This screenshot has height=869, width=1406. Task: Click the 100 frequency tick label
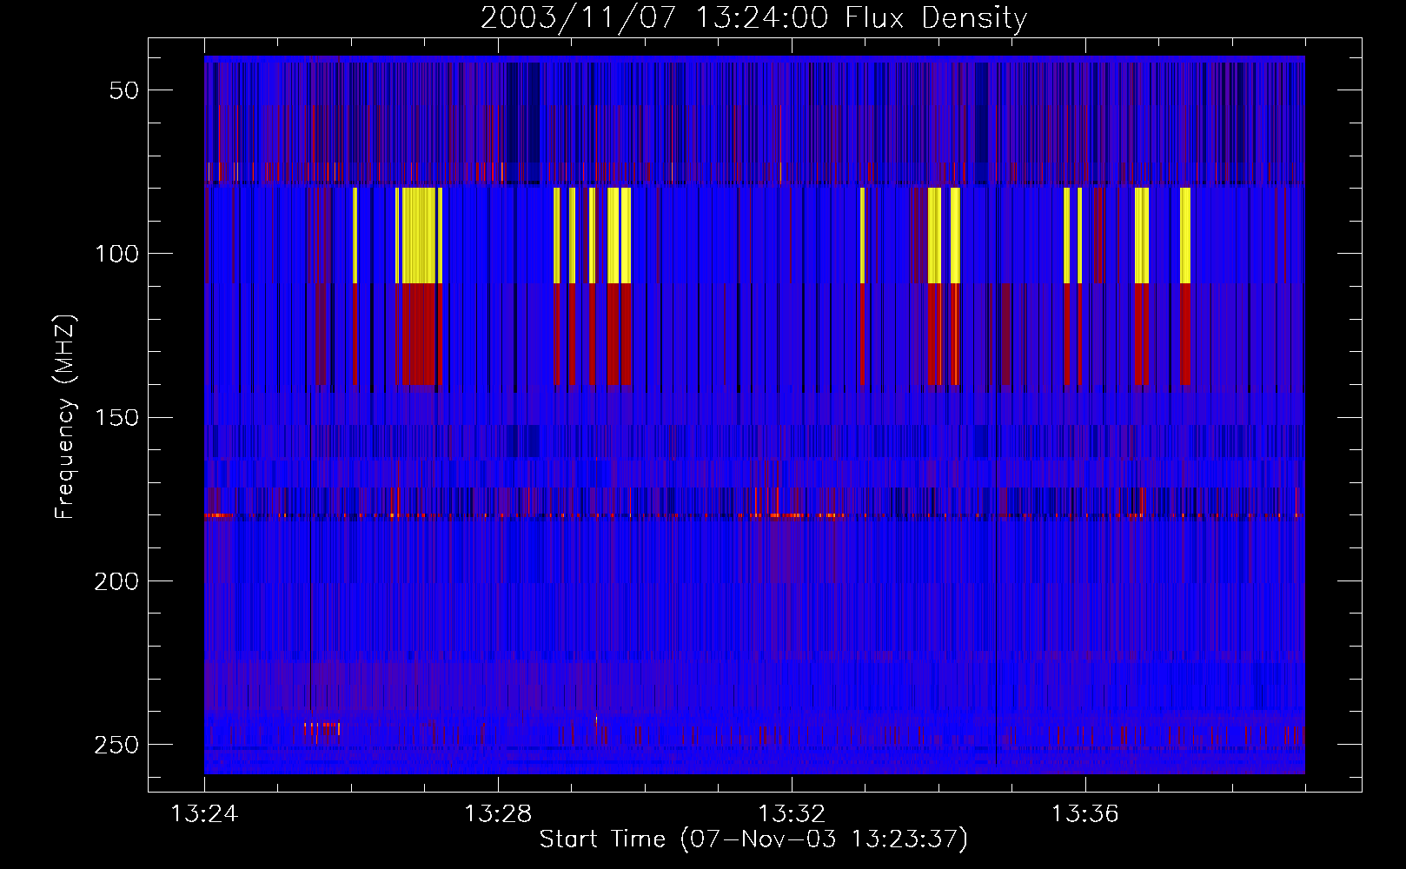116,254
